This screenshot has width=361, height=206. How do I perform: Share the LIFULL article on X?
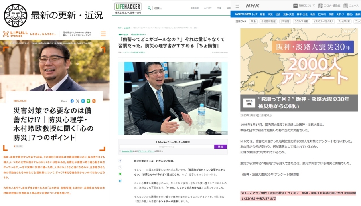click(x=77, y=101)
